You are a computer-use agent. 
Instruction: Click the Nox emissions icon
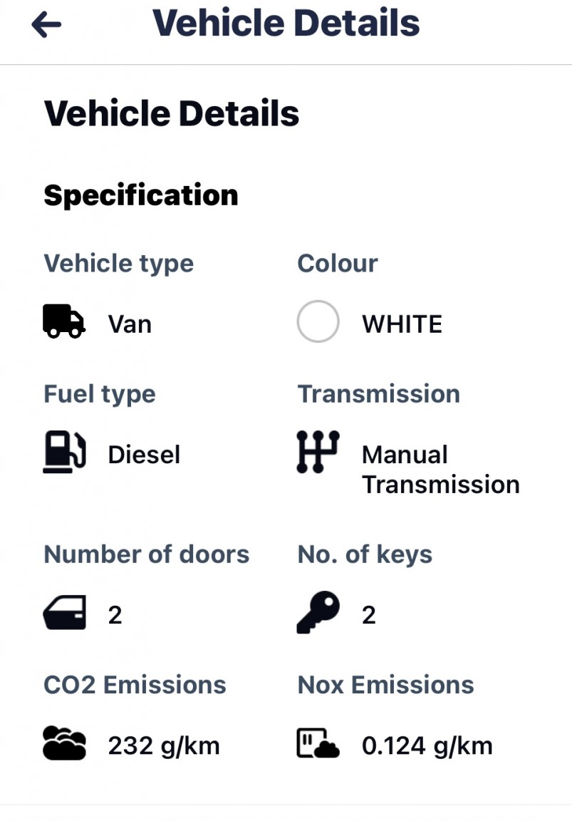pos(318,744)
